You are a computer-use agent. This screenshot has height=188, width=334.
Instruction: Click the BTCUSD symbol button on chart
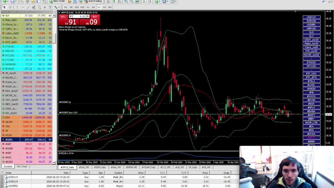[x=311, y=66]
